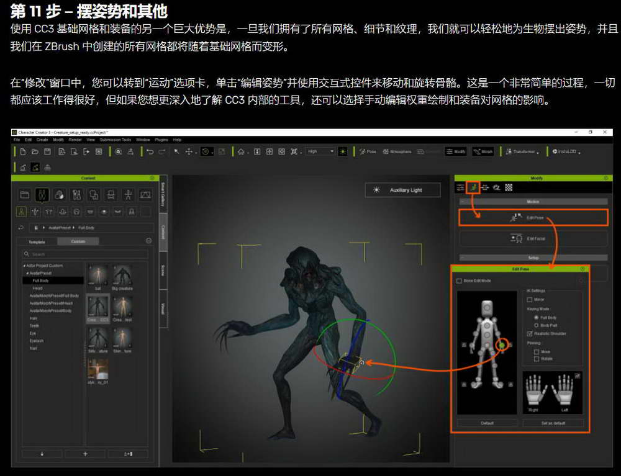Open the Render menu
This screenshot has width=621, height=476.
[x=75, y=140]
